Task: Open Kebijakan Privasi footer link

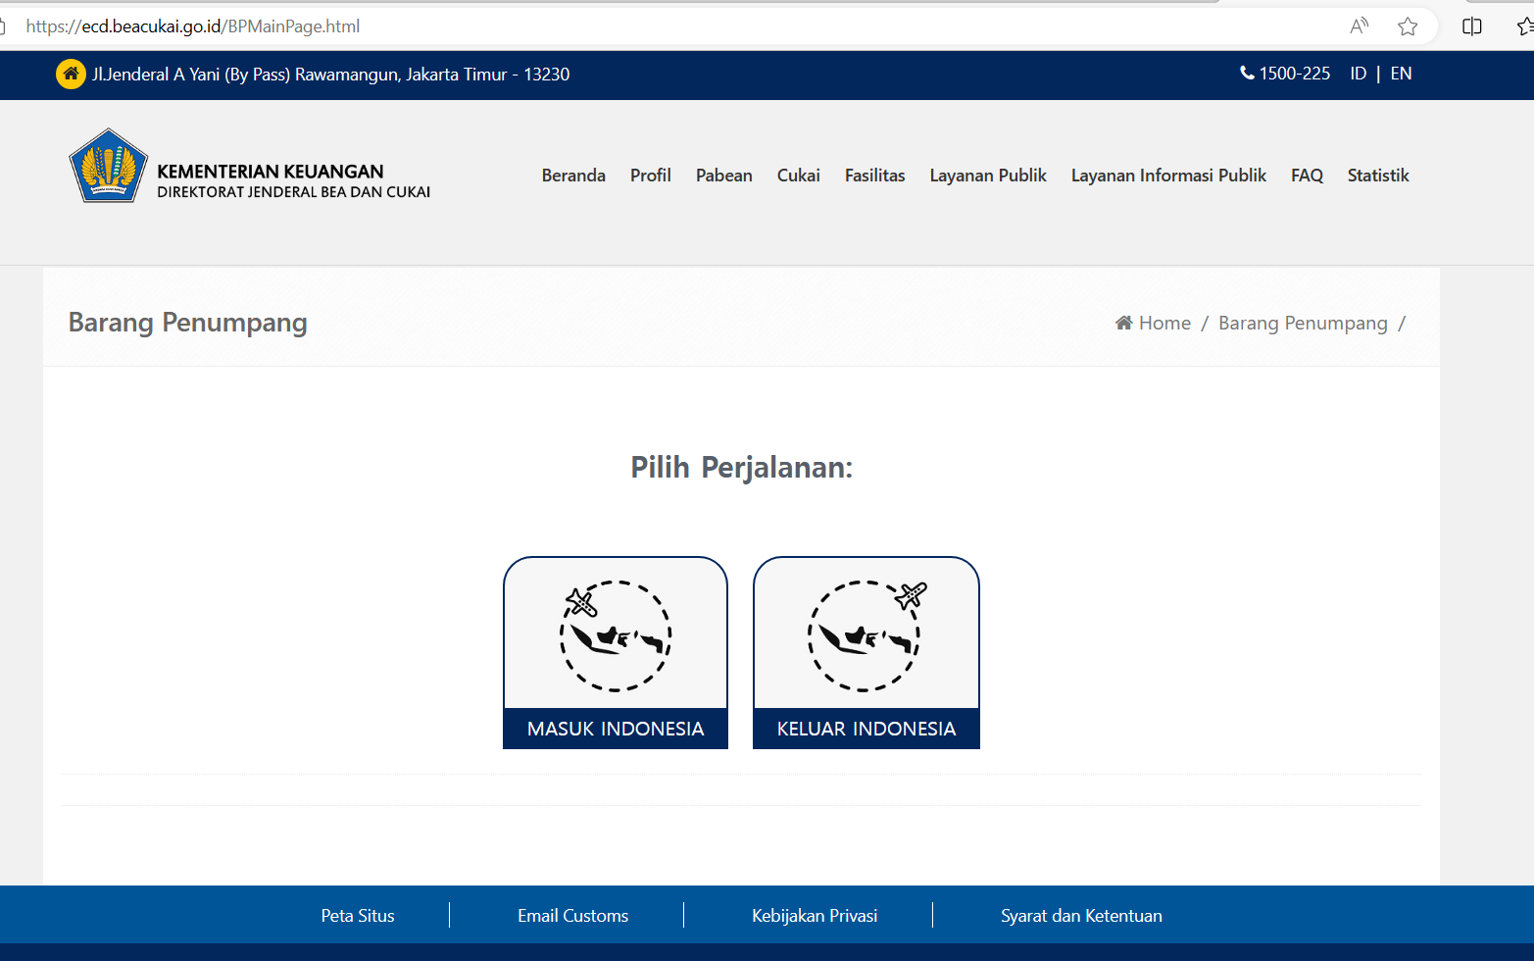Action: pyautogui.click(x=815, y=916)
